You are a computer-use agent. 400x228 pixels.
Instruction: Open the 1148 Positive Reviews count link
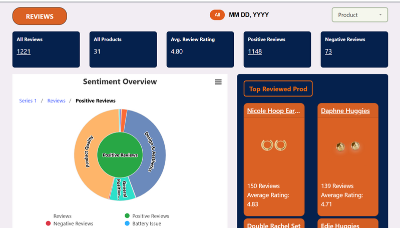click(x=255, y=51)
